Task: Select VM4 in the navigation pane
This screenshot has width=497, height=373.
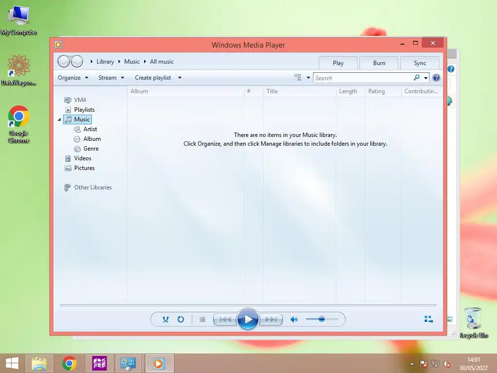Action: point(75,100)
